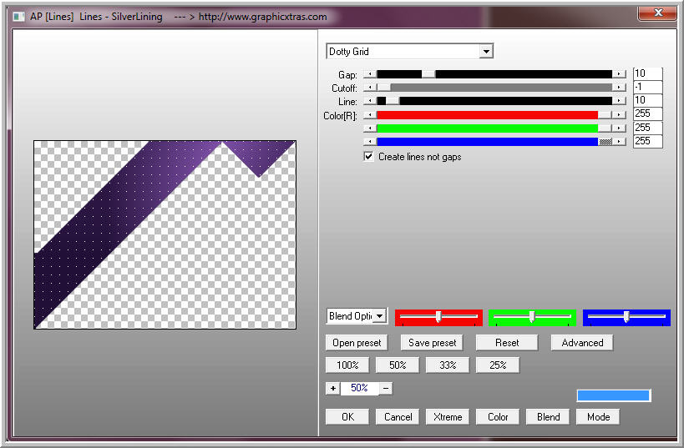Toggle Create lines not gaps checkbox
Viewport: 684px width, 448px height.
point(368,157)
